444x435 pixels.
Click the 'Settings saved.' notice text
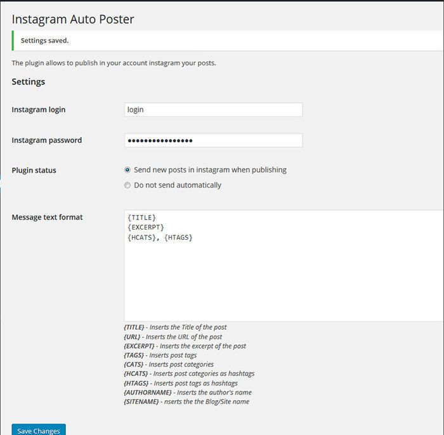pos(45,41)
